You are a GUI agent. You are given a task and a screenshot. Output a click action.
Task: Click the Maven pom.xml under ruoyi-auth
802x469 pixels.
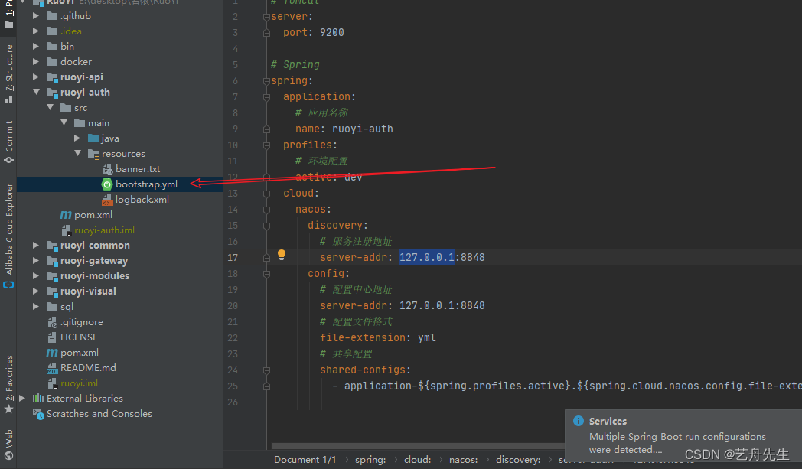point(93,215)
